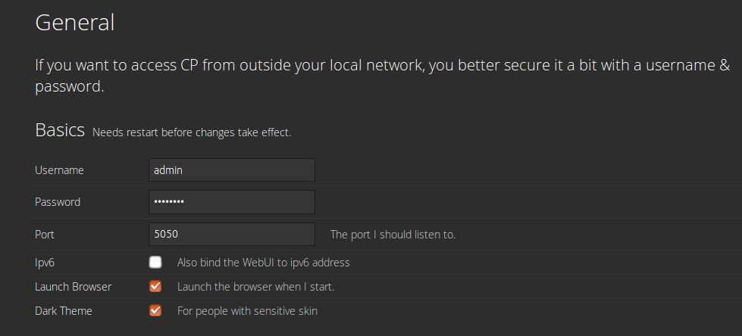Uncheck the Launch Browser checkbox
The image size is (742, 336).
pos(155,286)
